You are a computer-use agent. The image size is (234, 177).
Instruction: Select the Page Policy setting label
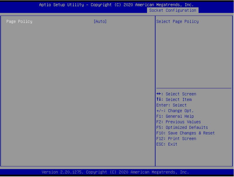pyautogui.click(x=19, y=21)
